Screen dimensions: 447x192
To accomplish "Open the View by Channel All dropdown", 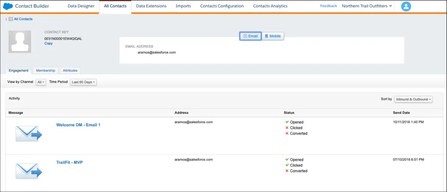I will tap(41, 82).
